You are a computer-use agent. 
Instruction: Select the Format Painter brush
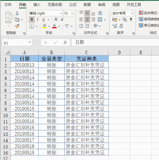click(17, 26)
